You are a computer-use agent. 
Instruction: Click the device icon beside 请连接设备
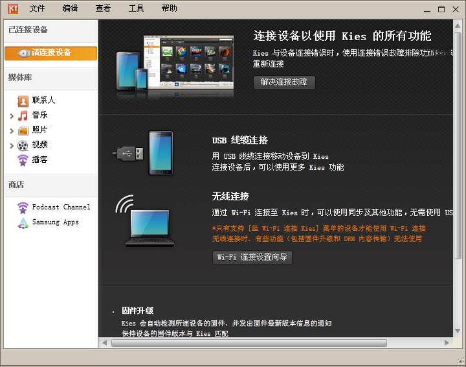click(x=24, y=53)
